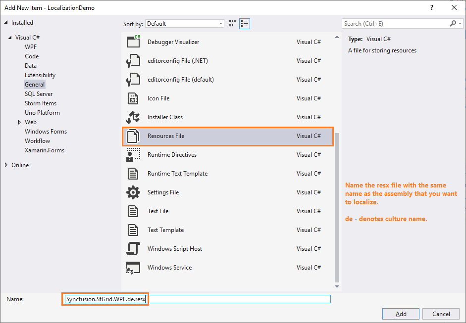Screen dimensions: 466x323
Task: Select the General category
Action: tap(35, 84)
